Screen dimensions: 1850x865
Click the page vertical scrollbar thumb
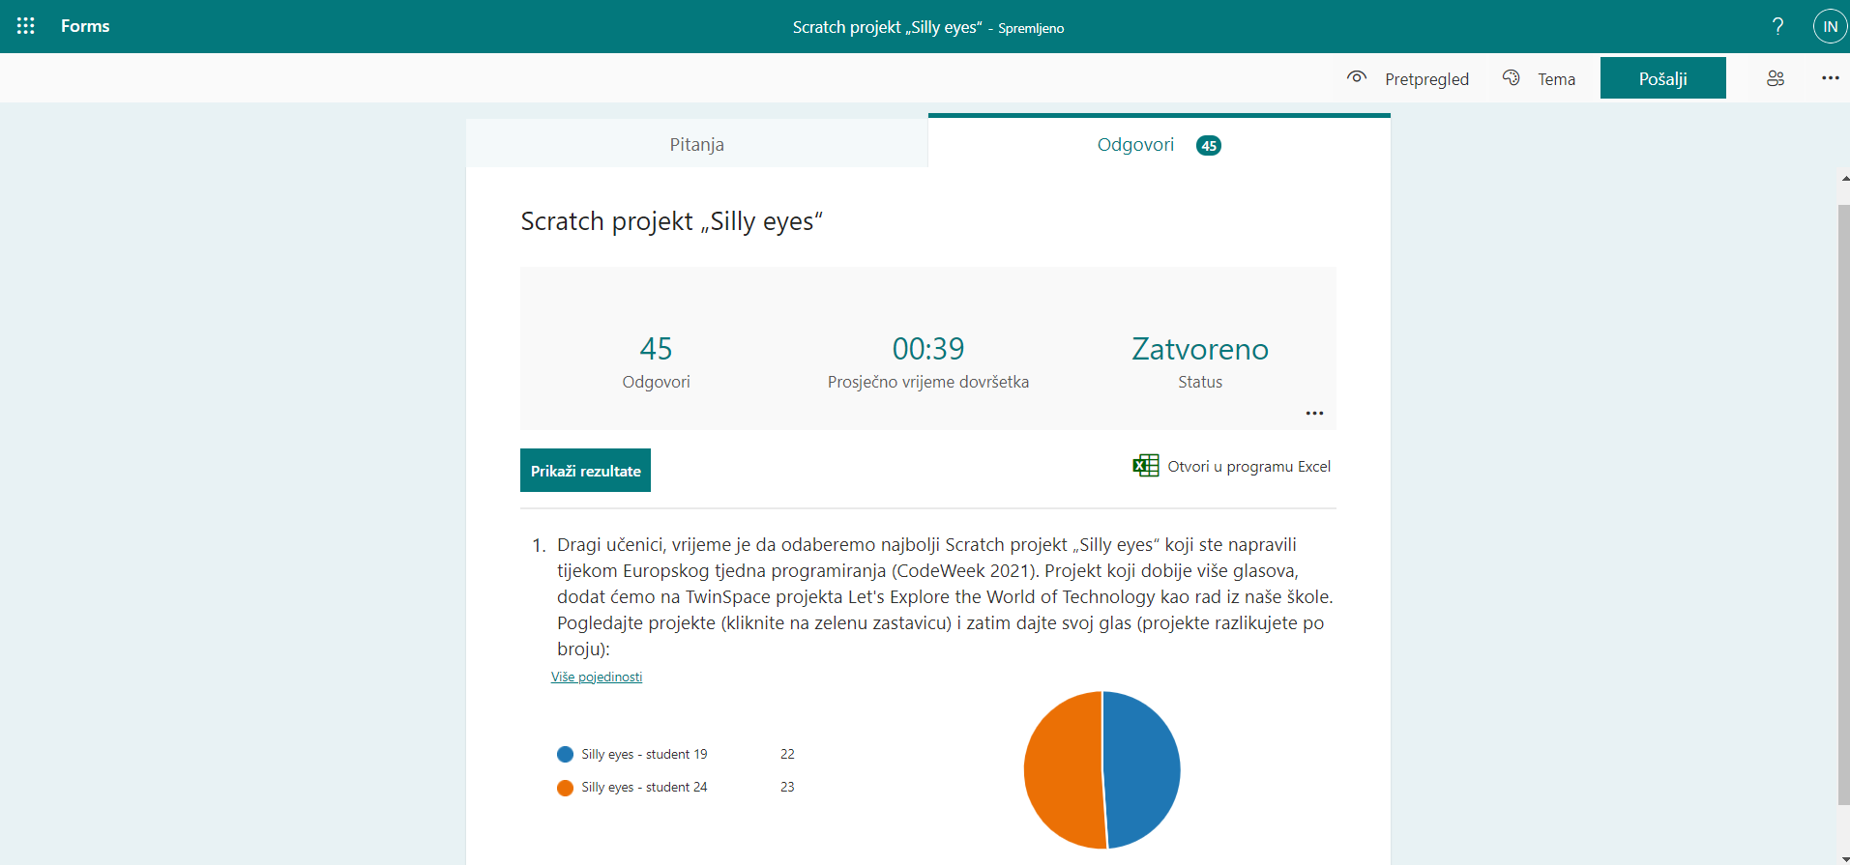pyautogui.click(x=1843, y=504)
